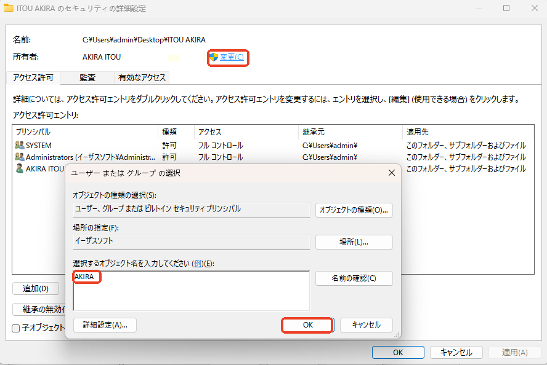Click the 場所(L) button
This screenshot has height=365, width=547.
[354, 241]
